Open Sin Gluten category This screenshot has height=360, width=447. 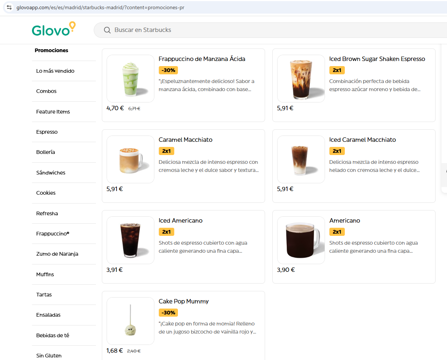[49, 356]
